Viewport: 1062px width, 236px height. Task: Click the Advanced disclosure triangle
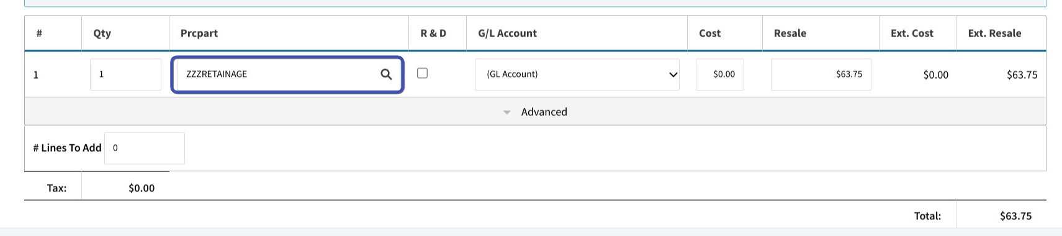[x=507, y=112]
